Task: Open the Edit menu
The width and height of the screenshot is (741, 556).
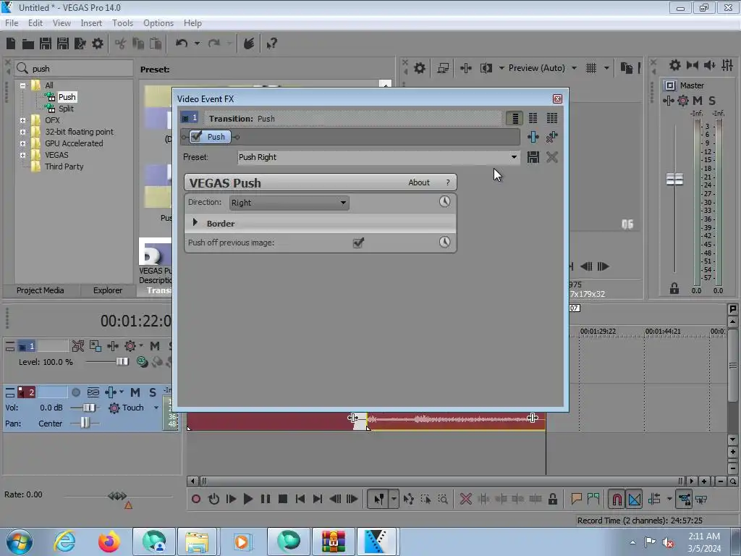Action: (35, 22)
